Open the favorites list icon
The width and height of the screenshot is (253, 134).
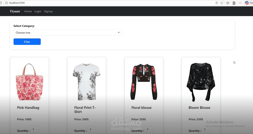(228, 3)
